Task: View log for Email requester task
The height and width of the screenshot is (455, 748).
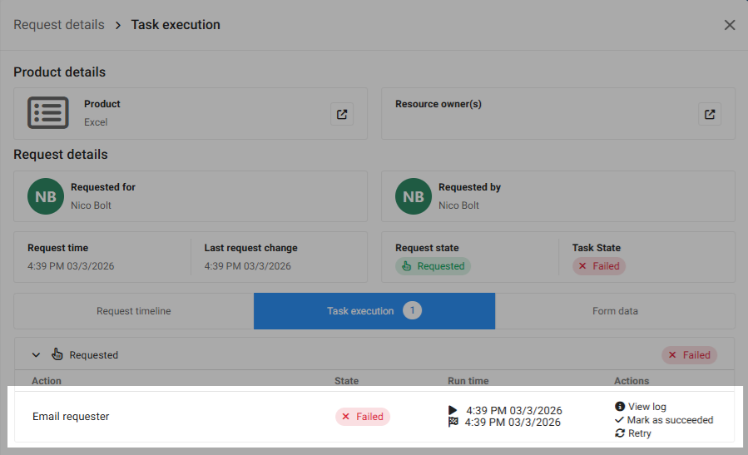Action: click(646, 407)
